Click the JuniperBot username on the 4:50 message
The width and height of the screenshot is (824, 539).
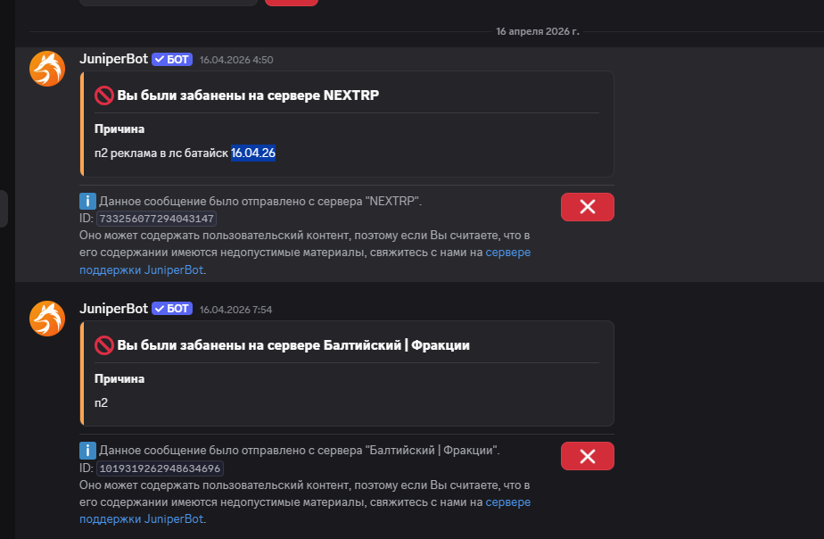[x=113, y=59]
